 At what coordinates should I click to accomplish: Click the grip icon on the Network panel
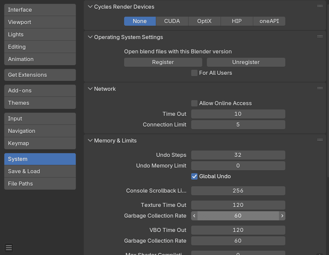(320, 88)
